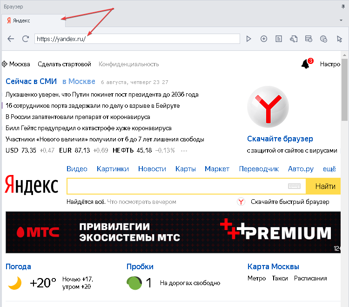Focus the URL address field
The width and height of the screenshot is (349, 307).
[137, 39]
